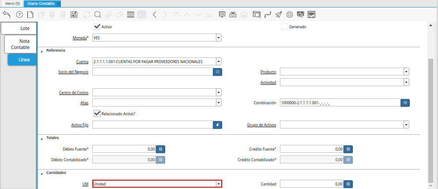The width and height of the screenshot is (438, 189).
Task: Open Socio del Negocio lookup button
Action: pyautogui.click(x=218, y=72)
